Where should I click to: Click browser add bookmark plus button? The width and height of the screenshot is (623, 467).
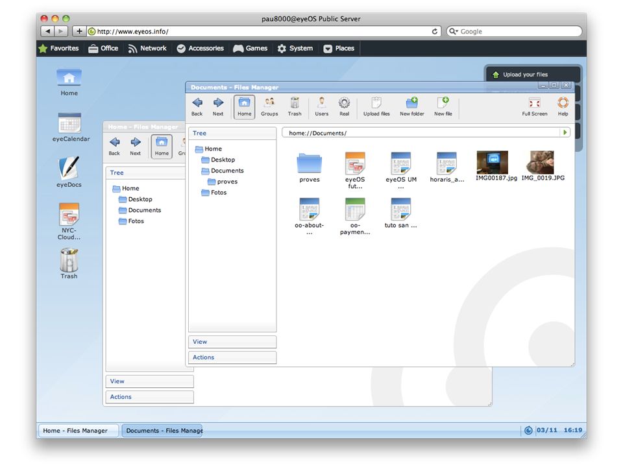(x=79, y=31)
